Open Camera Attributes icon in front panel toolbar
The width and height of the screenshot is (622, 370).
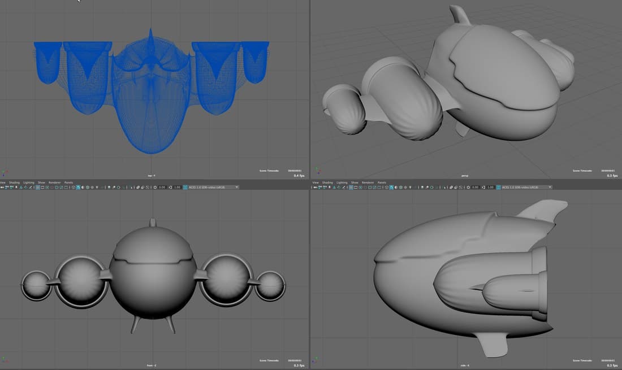tap(11, 188)
